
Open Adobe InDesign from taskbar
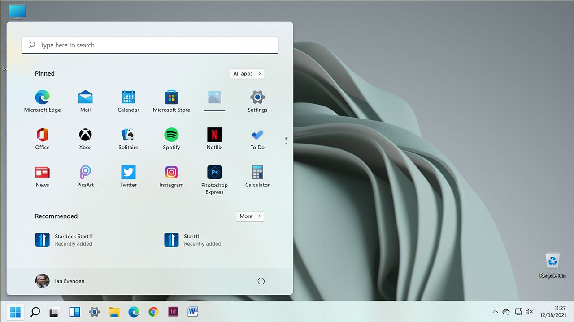173,312
